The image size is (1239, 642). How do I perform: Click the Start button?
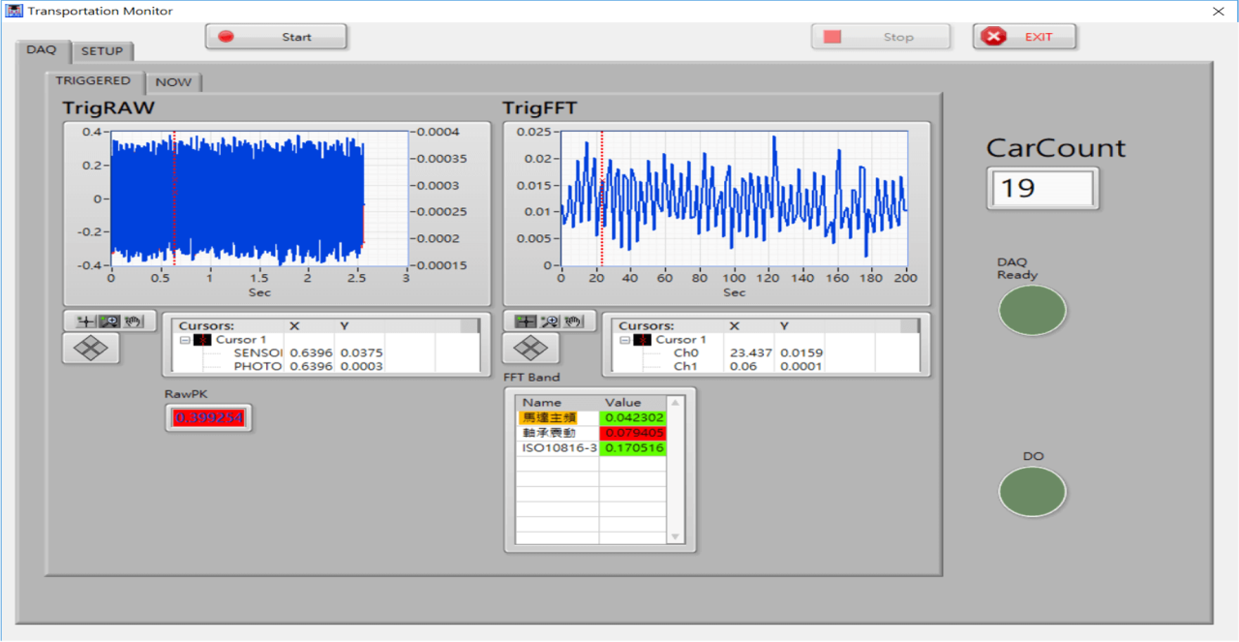click(x=276, y=37)
